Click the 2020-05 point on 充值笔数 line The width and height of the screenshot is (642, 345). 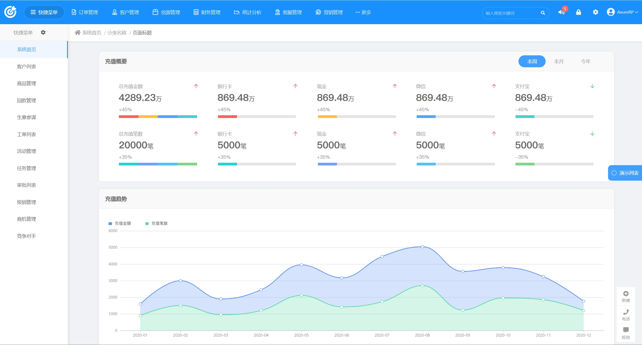pyautogui.click(x=301, y=295)
